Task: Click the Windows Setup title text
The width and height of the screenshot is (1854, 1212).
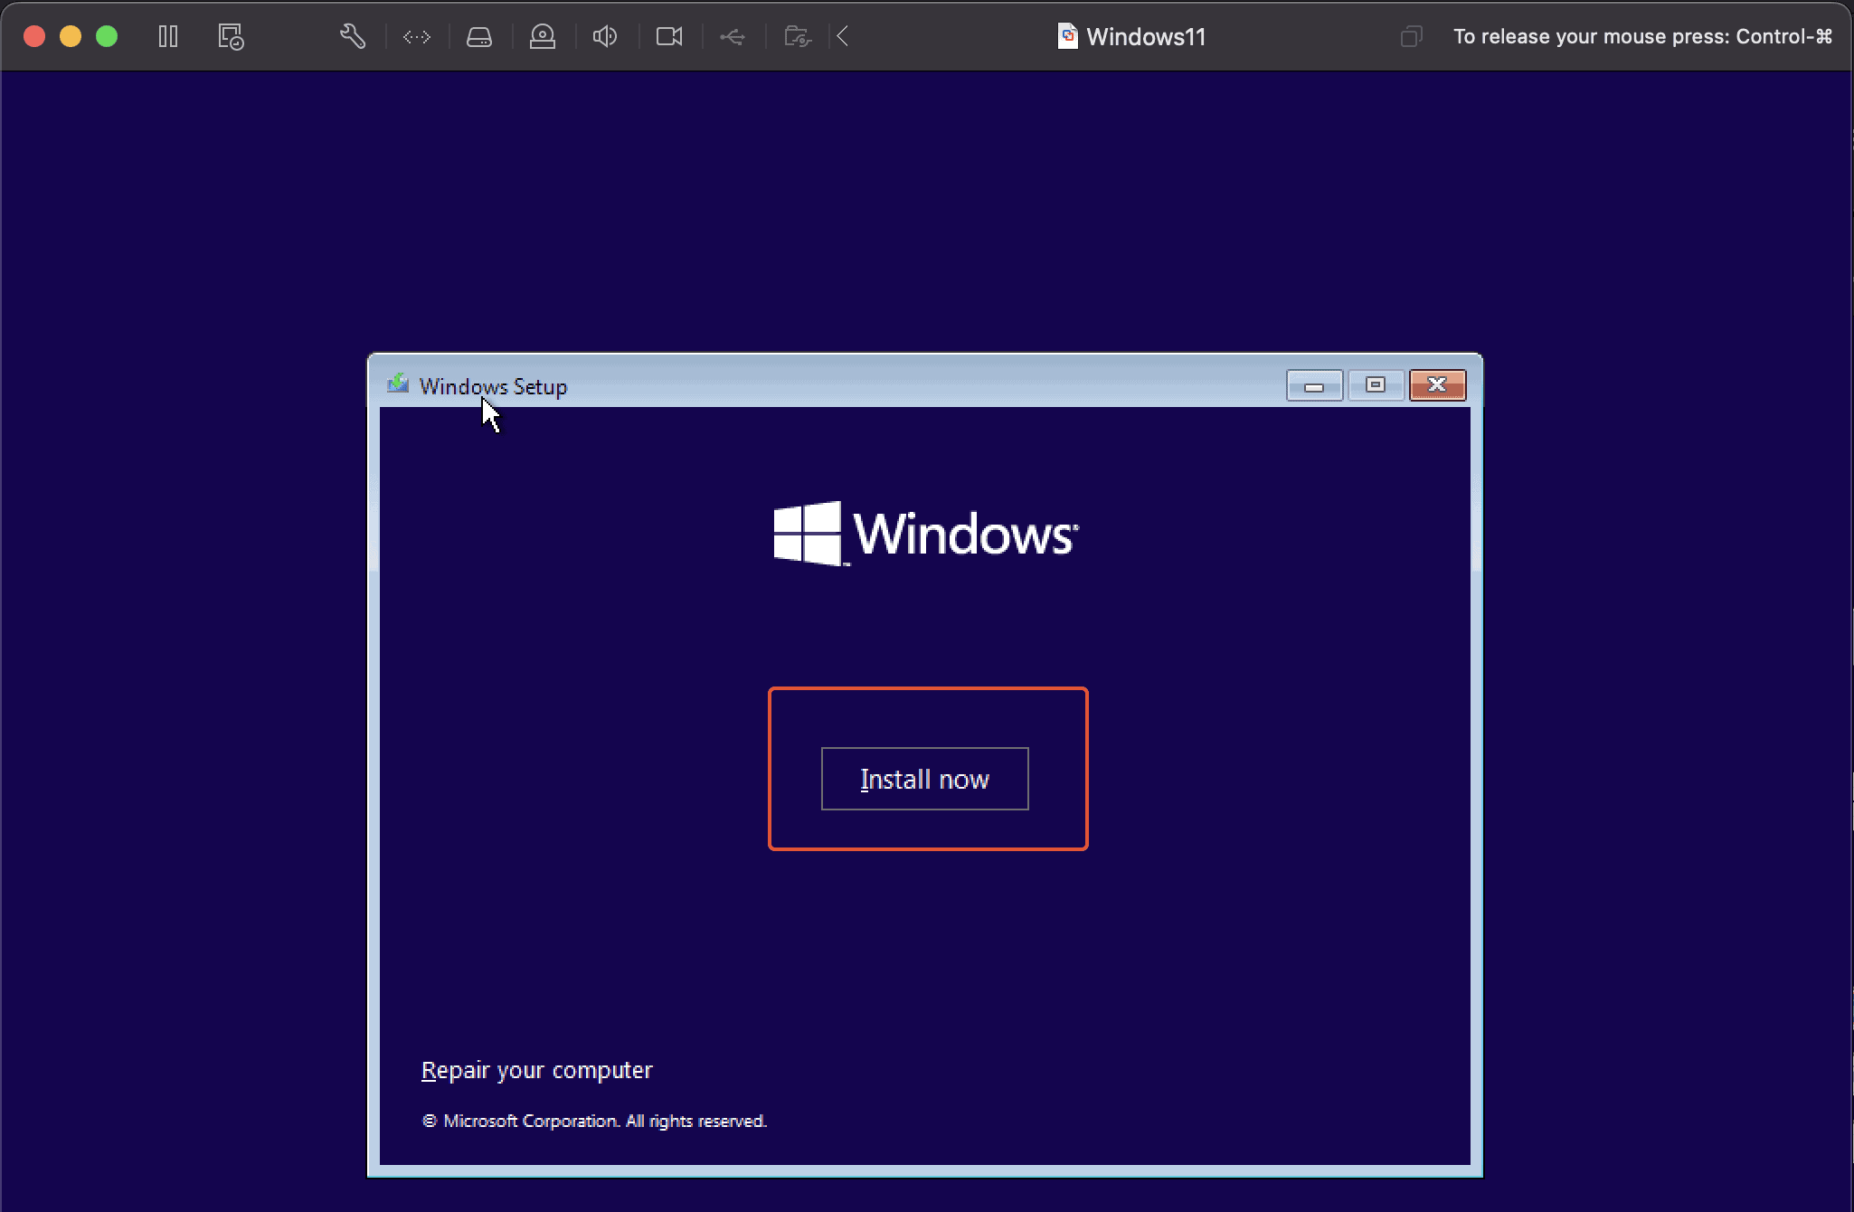Action: (493, 386)
